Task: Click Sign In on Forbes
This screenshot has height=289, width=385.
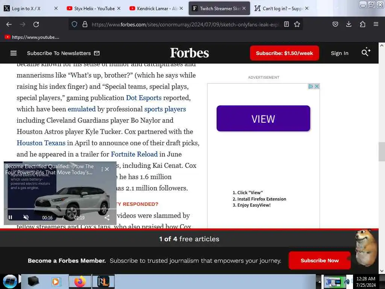Action: click(x=340, y=53)
